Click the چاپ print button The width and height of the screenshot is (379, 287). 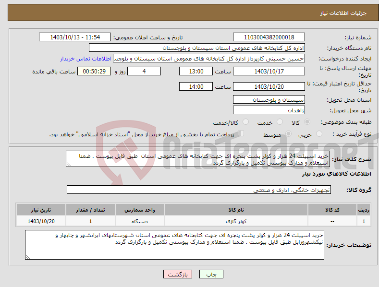tap(211, 274)
